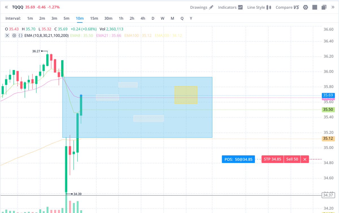Open EMA indicator code braces icon
Viewport: 339px width, 213px height.
click(x=20, y=35)
